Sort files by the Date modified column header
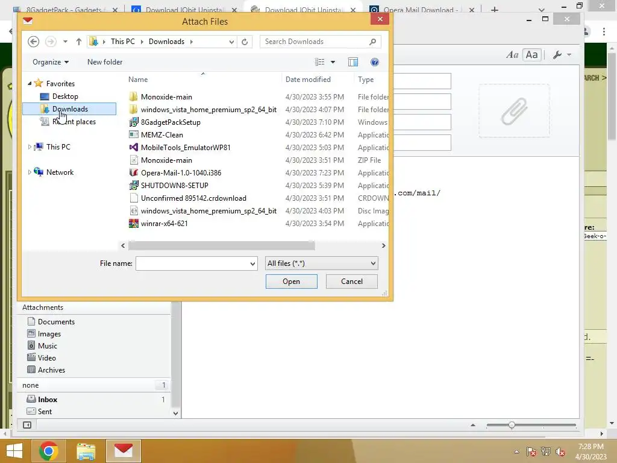This screenshot has height=463, width=617. point(308,79)
